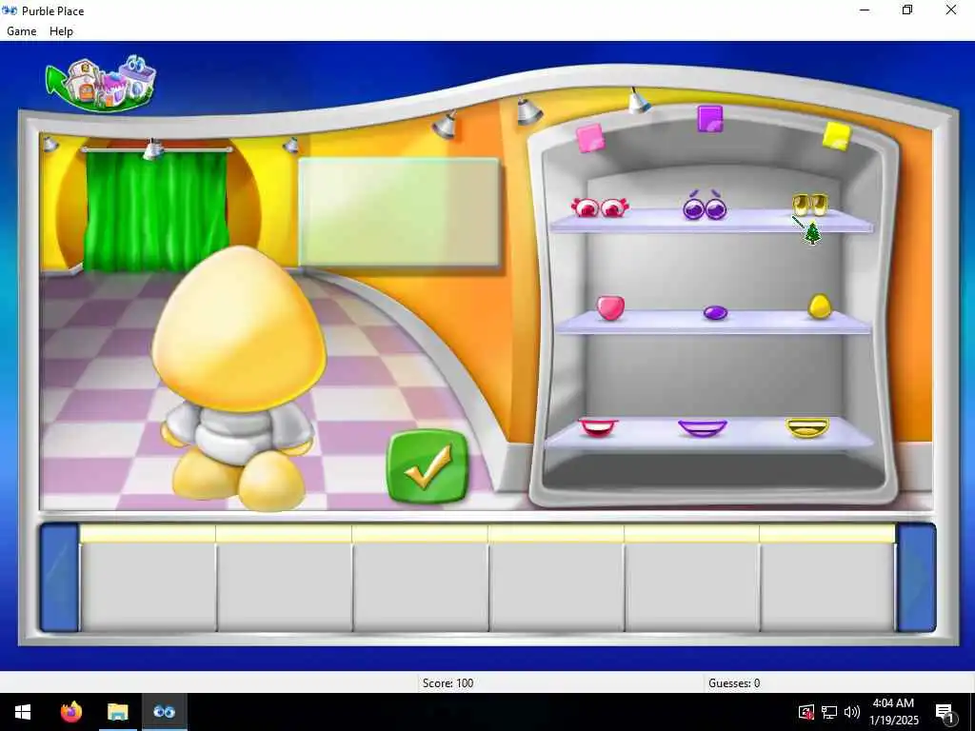Click Purble Place taskbar icon
Image resolution: width=975 pixels, height=731 pixels.
click(164, 712)
